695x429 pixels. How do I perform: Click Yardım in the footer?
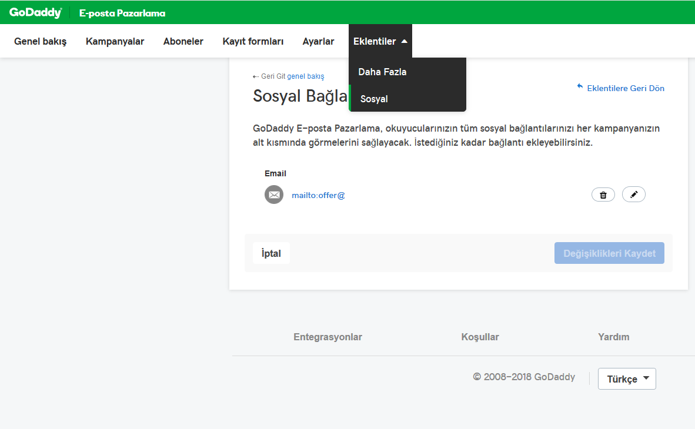(613, 337)
